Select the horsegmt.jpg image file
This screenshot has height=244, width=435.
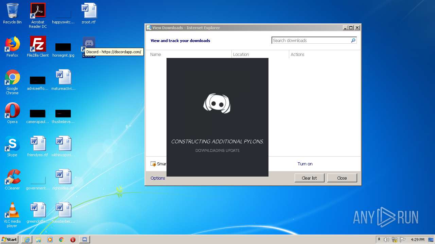tap(63, 49)
